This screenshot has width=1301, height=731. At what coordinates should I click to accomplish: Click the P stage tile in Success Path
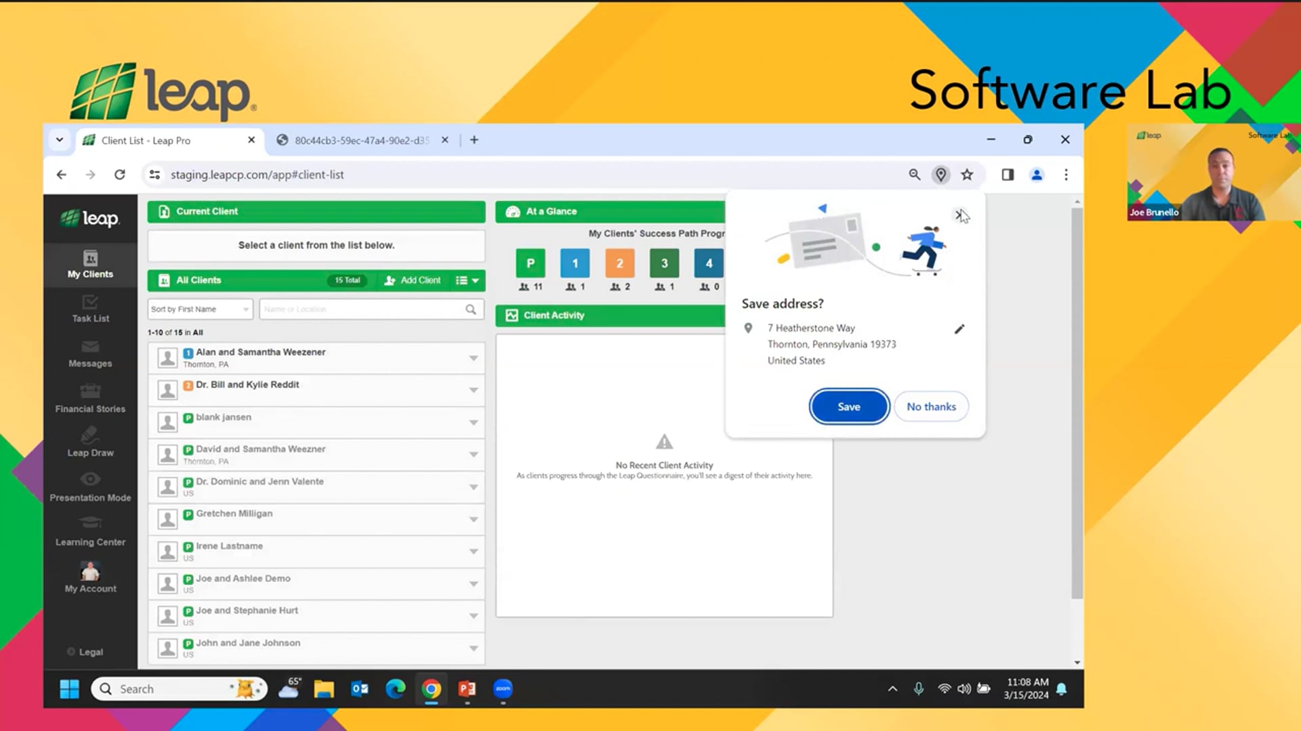(531, 263)
